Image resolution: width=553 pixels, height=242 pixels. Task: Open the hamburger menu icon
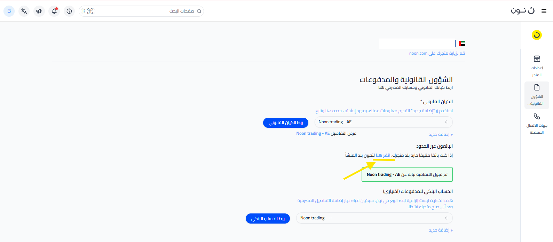click(544, 11)
